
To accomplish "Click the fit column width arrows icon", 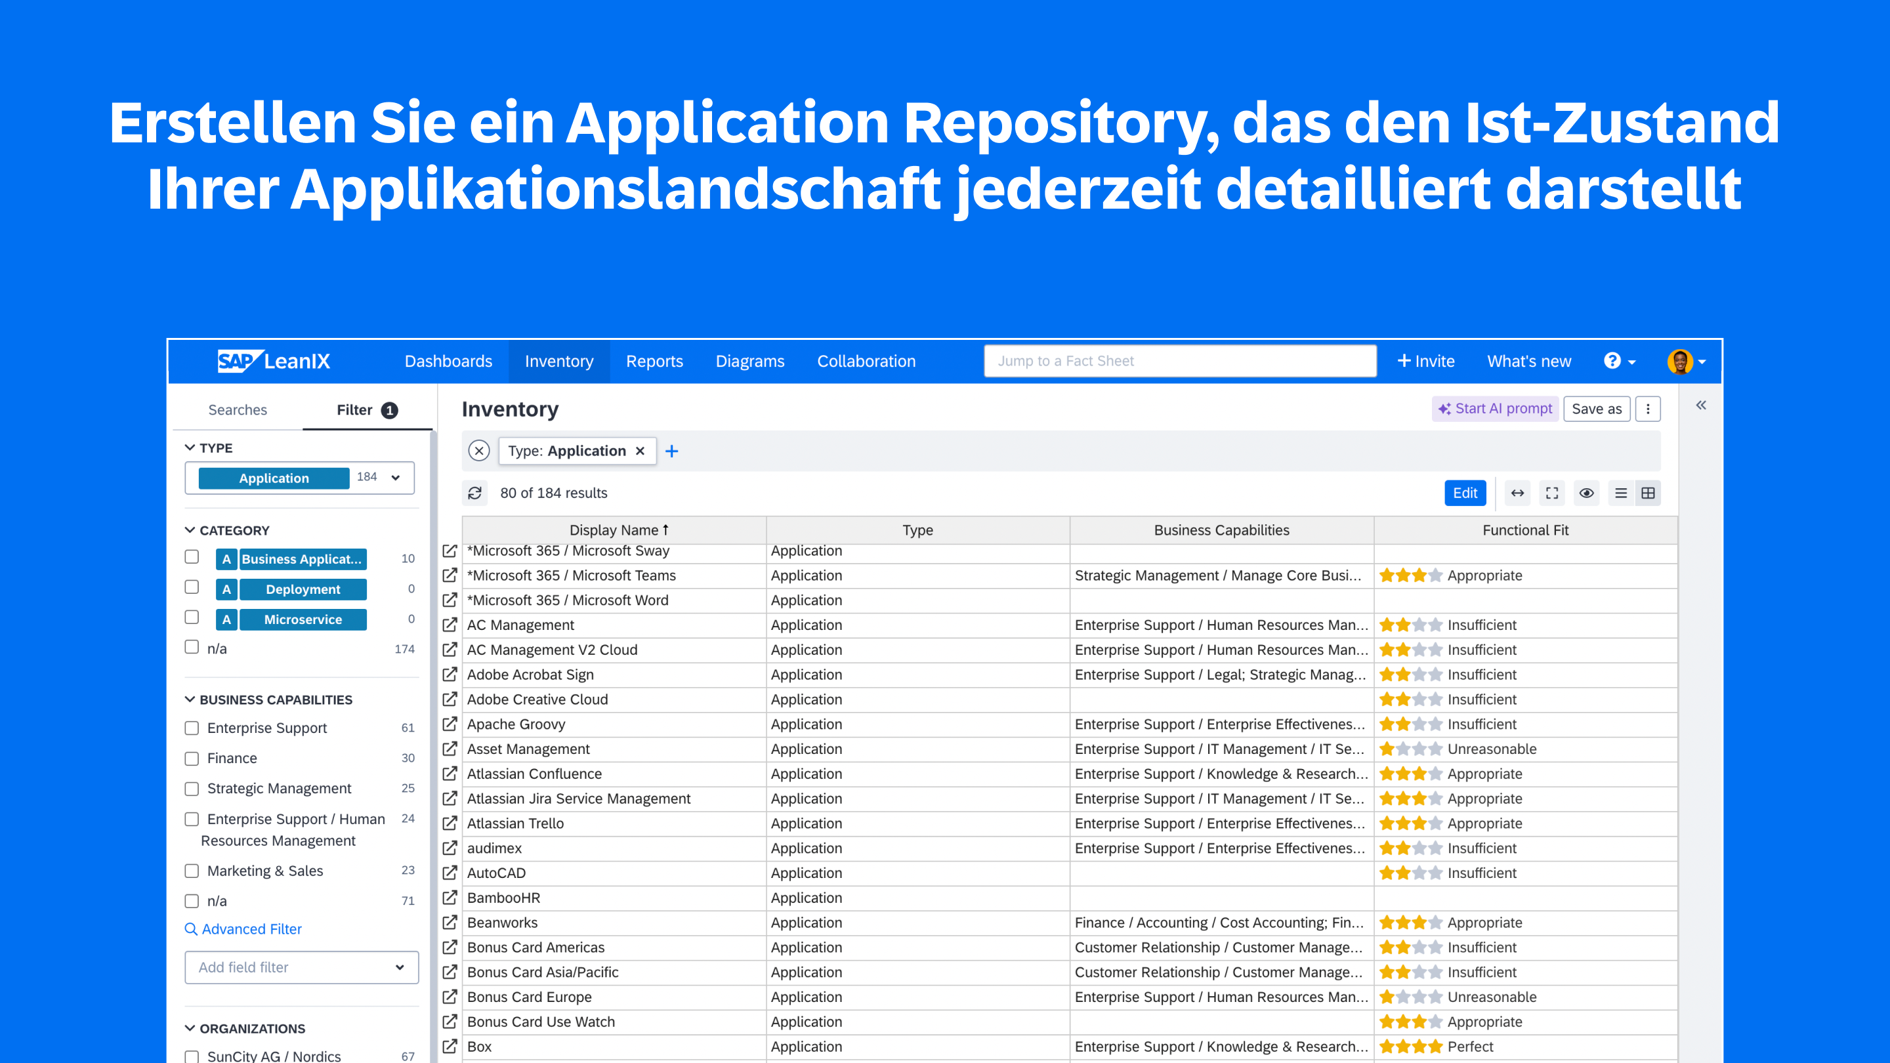I will click(x=1517, y=493).
